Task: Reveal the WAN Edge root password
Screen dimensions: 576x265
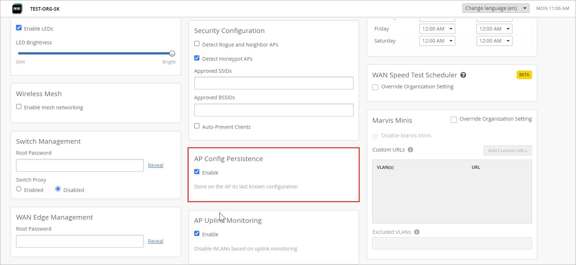Action: [156, 241]
